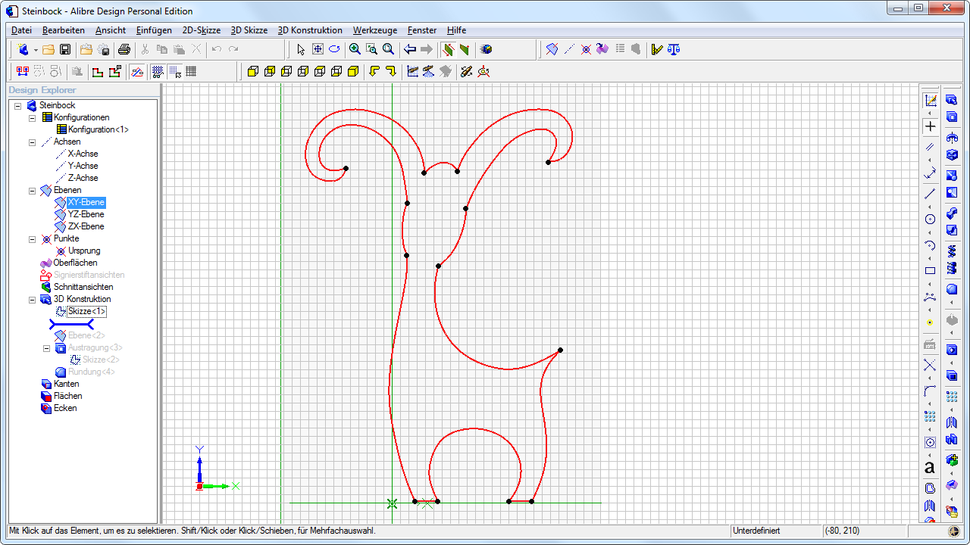Select the arrow selection tool
Screen dimensions: 970x545
301,49
